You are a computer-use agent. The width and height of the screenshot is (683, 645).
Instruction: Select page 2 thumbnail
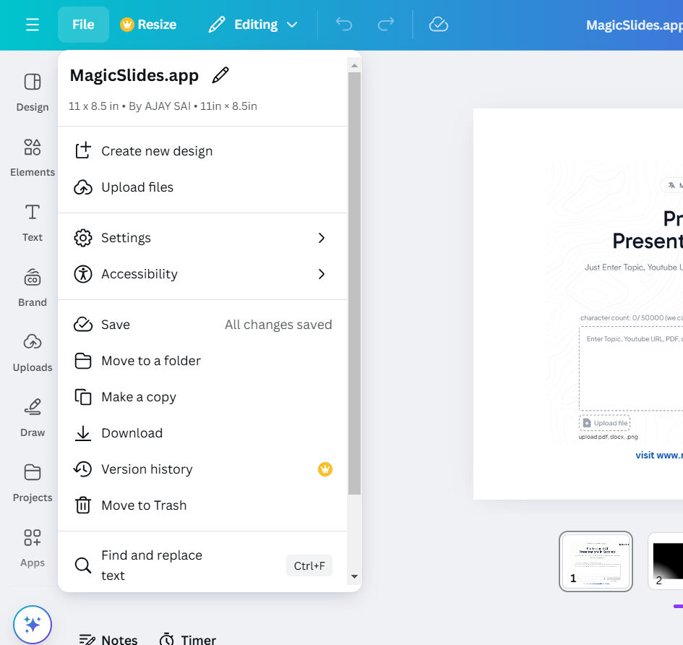click(x=666, y=561)
